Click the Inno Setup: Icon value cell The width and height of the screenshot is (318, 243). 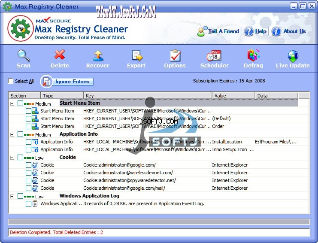[233, 149]
